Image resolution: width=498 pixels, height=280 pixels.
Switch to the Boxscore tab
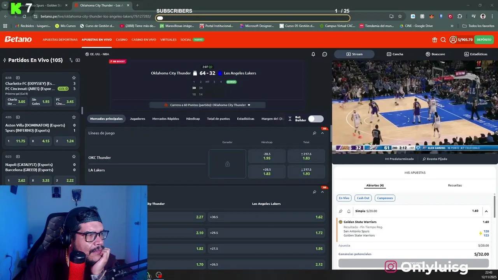(435, 54)
